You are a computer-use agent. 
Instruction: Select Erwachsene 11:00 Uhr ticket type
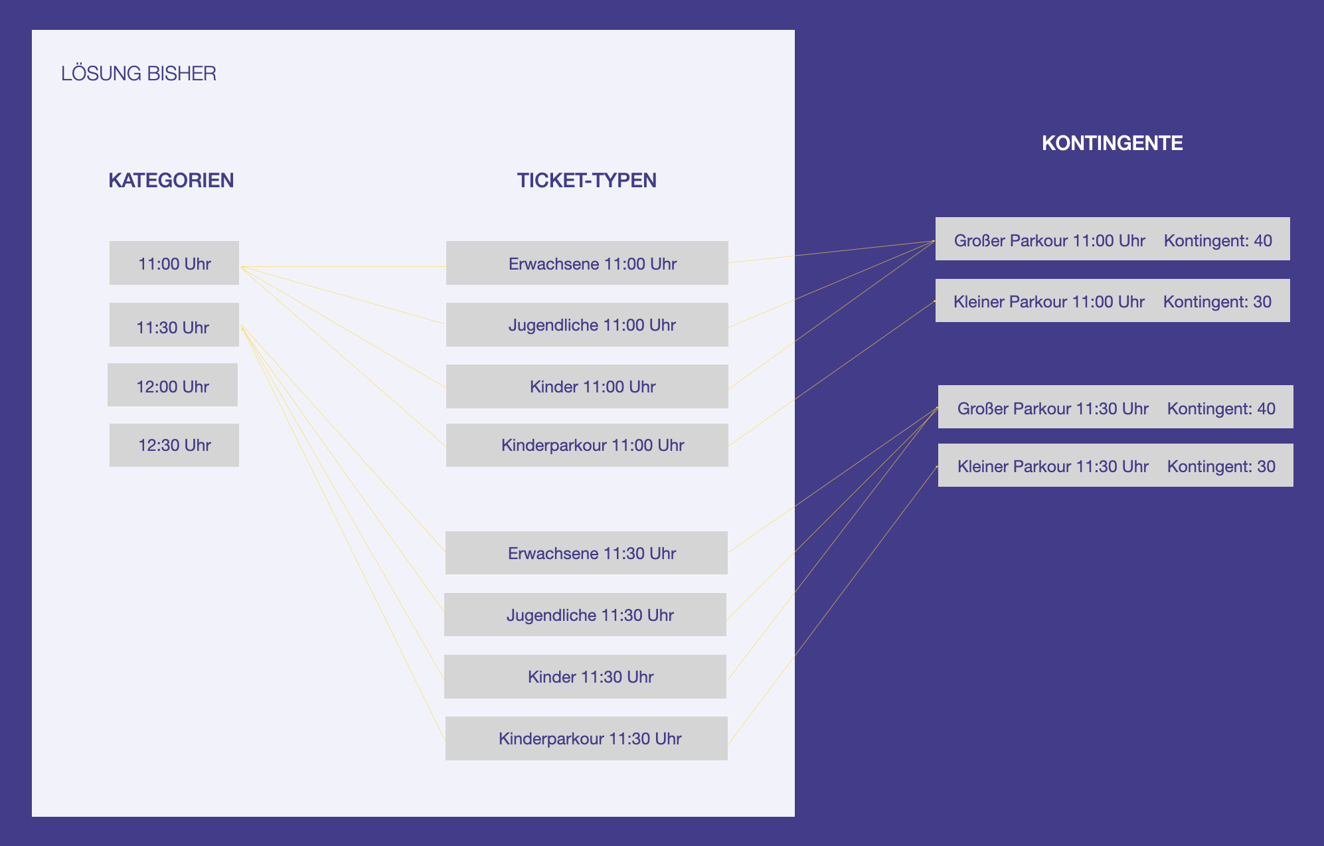click(587, 263)
